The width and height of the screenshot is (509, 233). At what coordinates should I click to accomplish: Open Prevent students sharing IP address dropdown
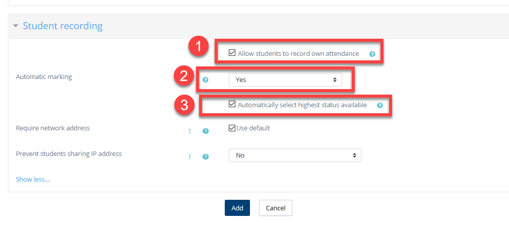click(295, 156)
